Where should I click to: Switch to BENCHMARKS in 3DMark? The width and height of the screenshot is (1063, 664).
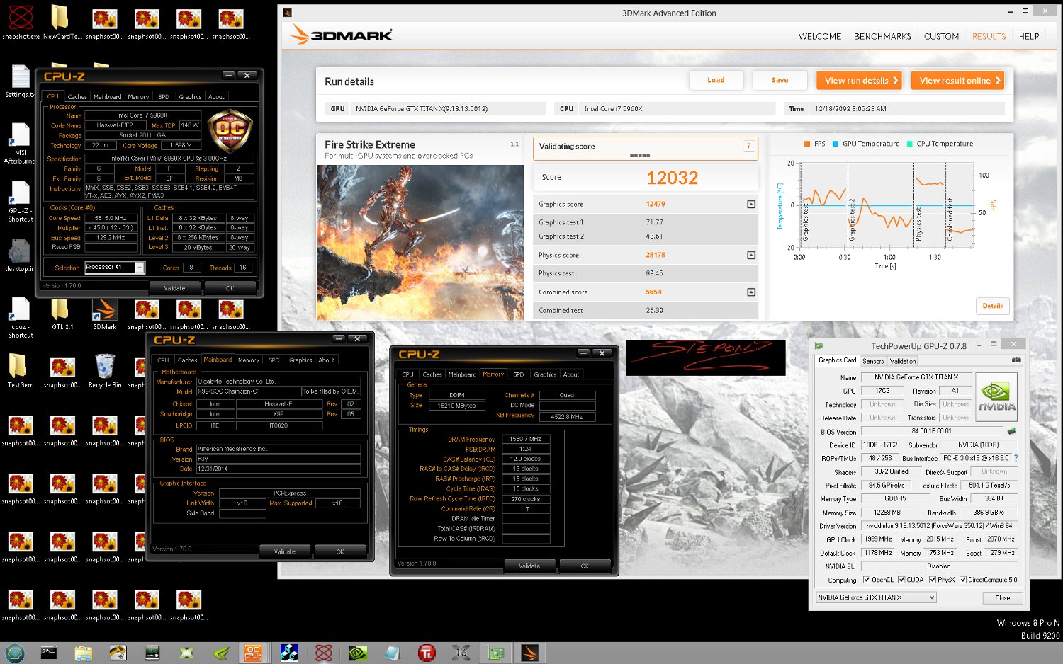(x=882, y=36)
